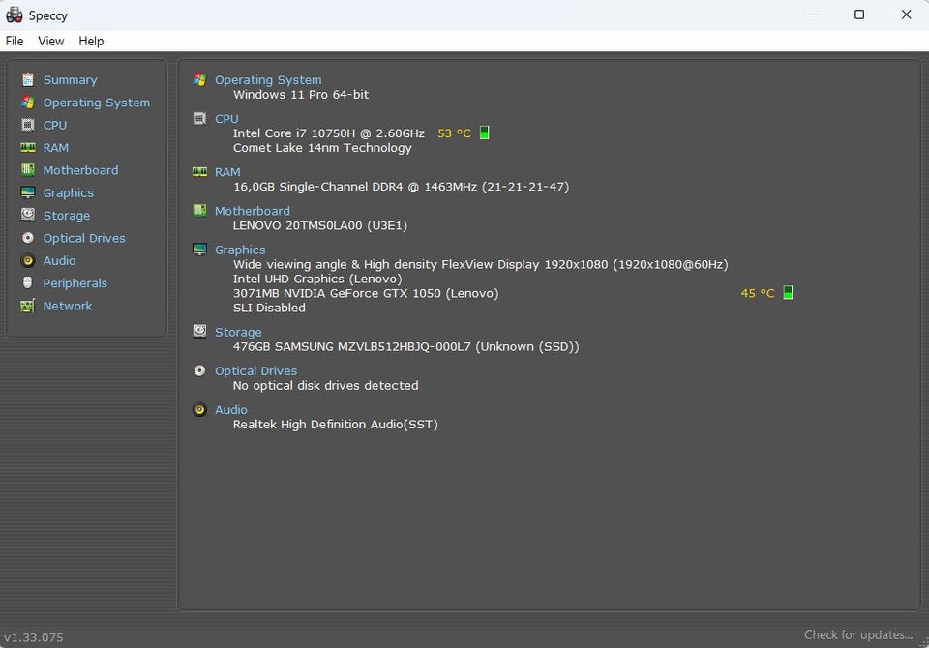Open Audio heading link in summary
Image resolution: width=929 pixels, height=648 pixels.
(231, 410)
